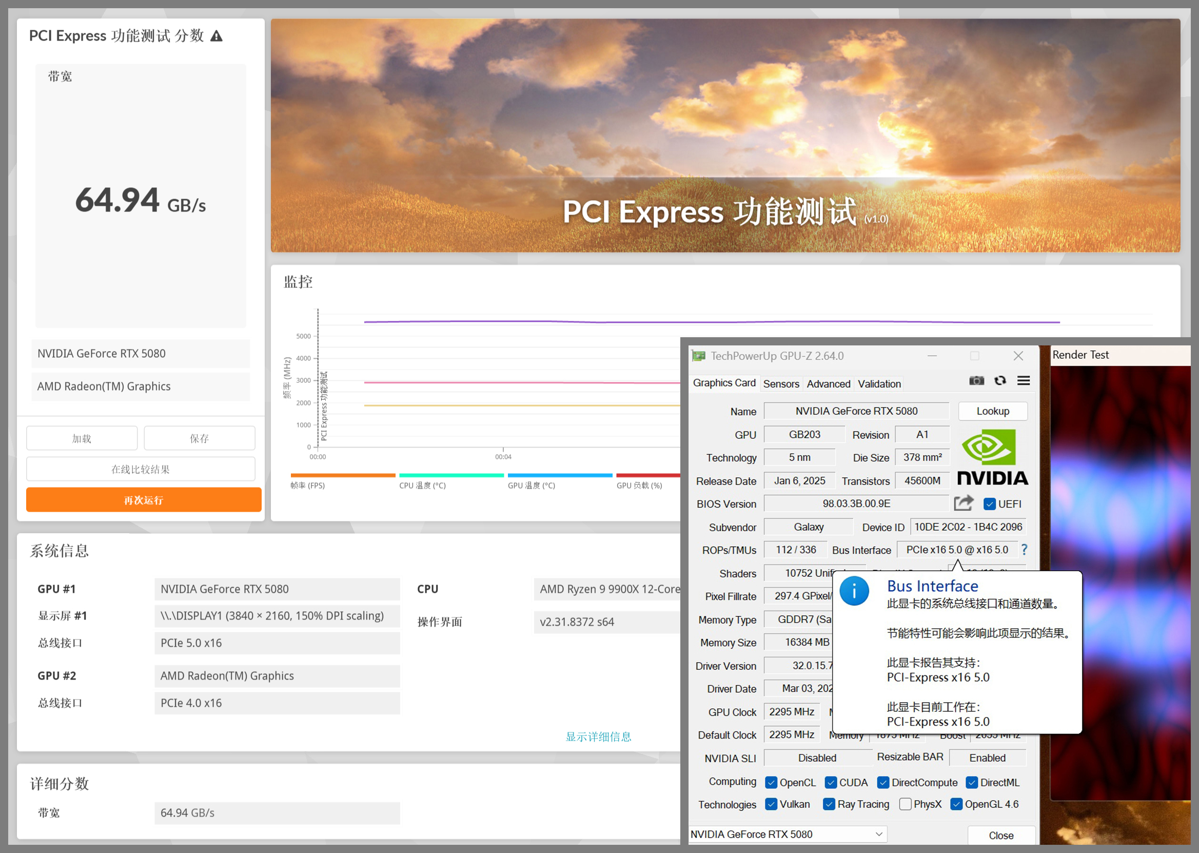Click the warning triangle icon beside score title

pos(217,36)
